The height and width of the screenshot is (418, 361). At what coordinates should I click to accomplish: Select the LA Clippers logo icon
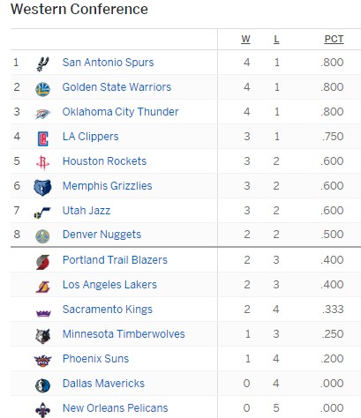[43, 138]
